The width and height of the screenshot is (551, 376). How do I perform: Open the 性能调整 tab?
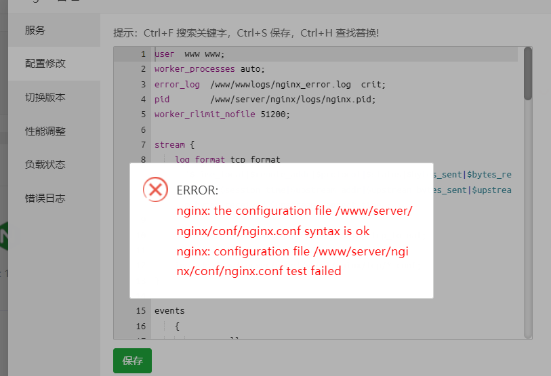(x=54, y=131)
